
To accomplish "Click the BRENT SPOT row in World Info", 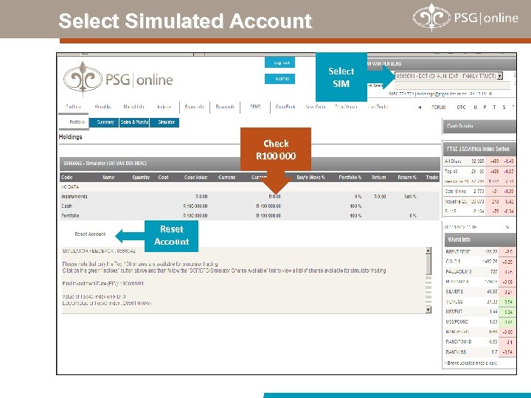I will click(480, 252).
